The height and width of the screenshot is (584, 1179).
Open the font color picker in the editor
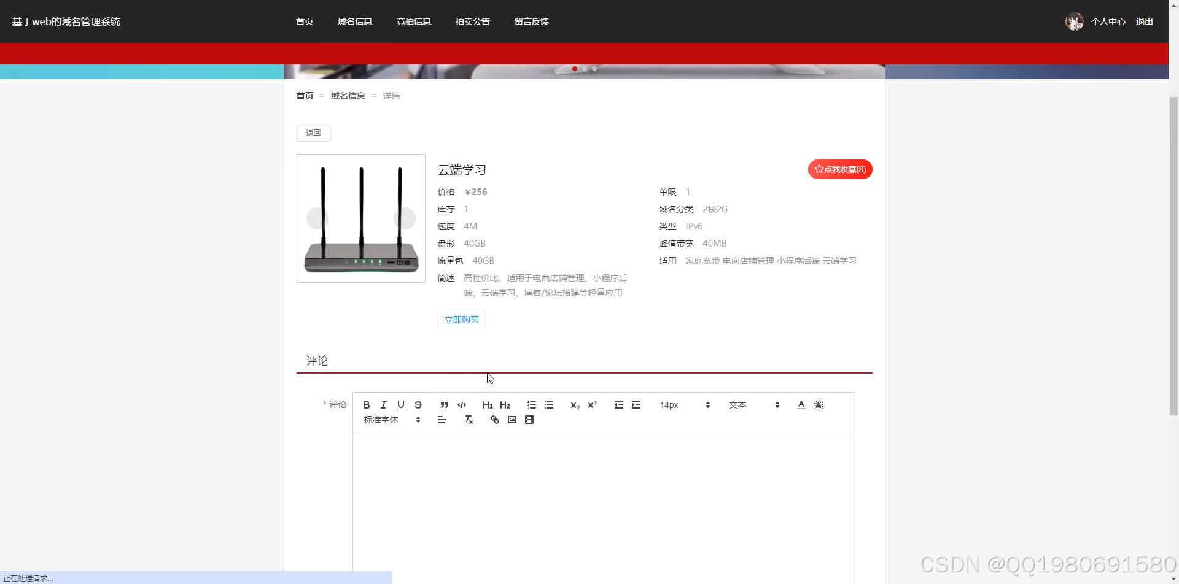tap(801, 405)
